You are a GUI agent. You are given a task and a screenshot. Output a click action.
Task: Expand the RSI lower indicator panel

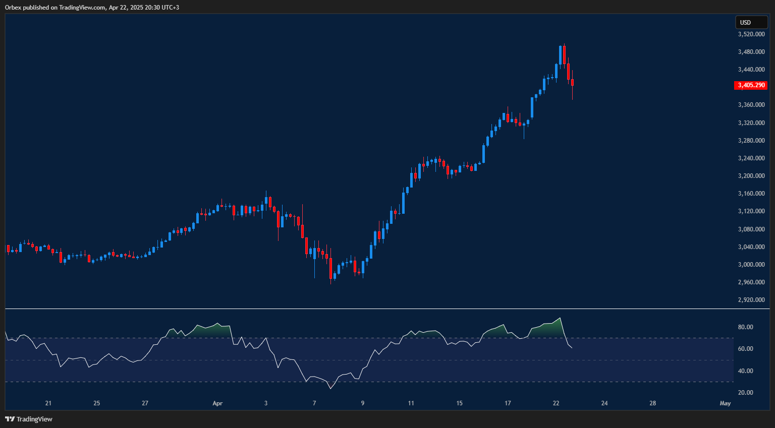click(x=353, y=353)
